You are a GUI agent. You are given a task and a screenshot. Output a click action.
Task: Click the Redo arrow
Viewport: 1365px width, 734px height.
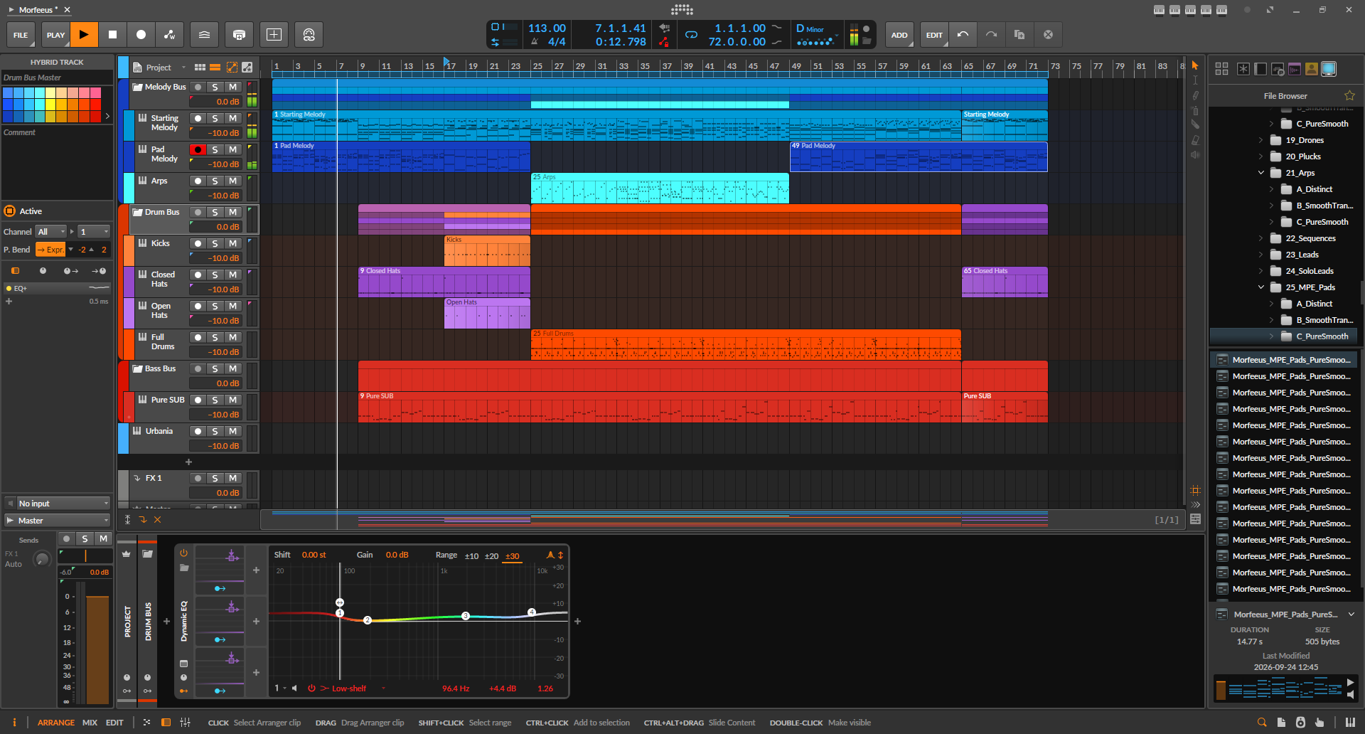[991, 34]
